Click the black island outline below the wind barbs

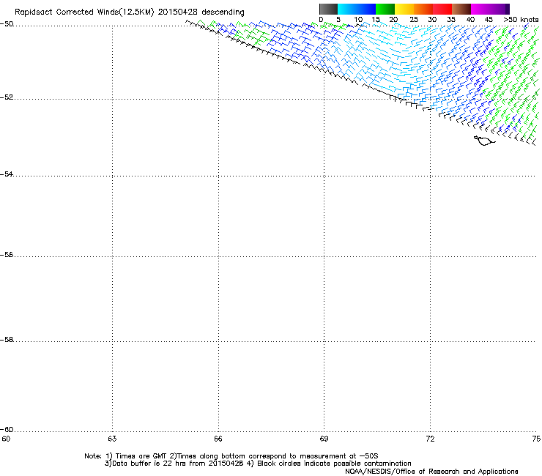(x=484, y=141)
